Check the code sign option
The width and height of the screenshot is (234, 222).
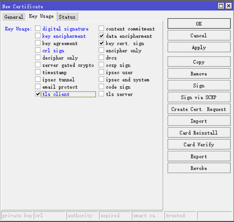coord(101,86)
